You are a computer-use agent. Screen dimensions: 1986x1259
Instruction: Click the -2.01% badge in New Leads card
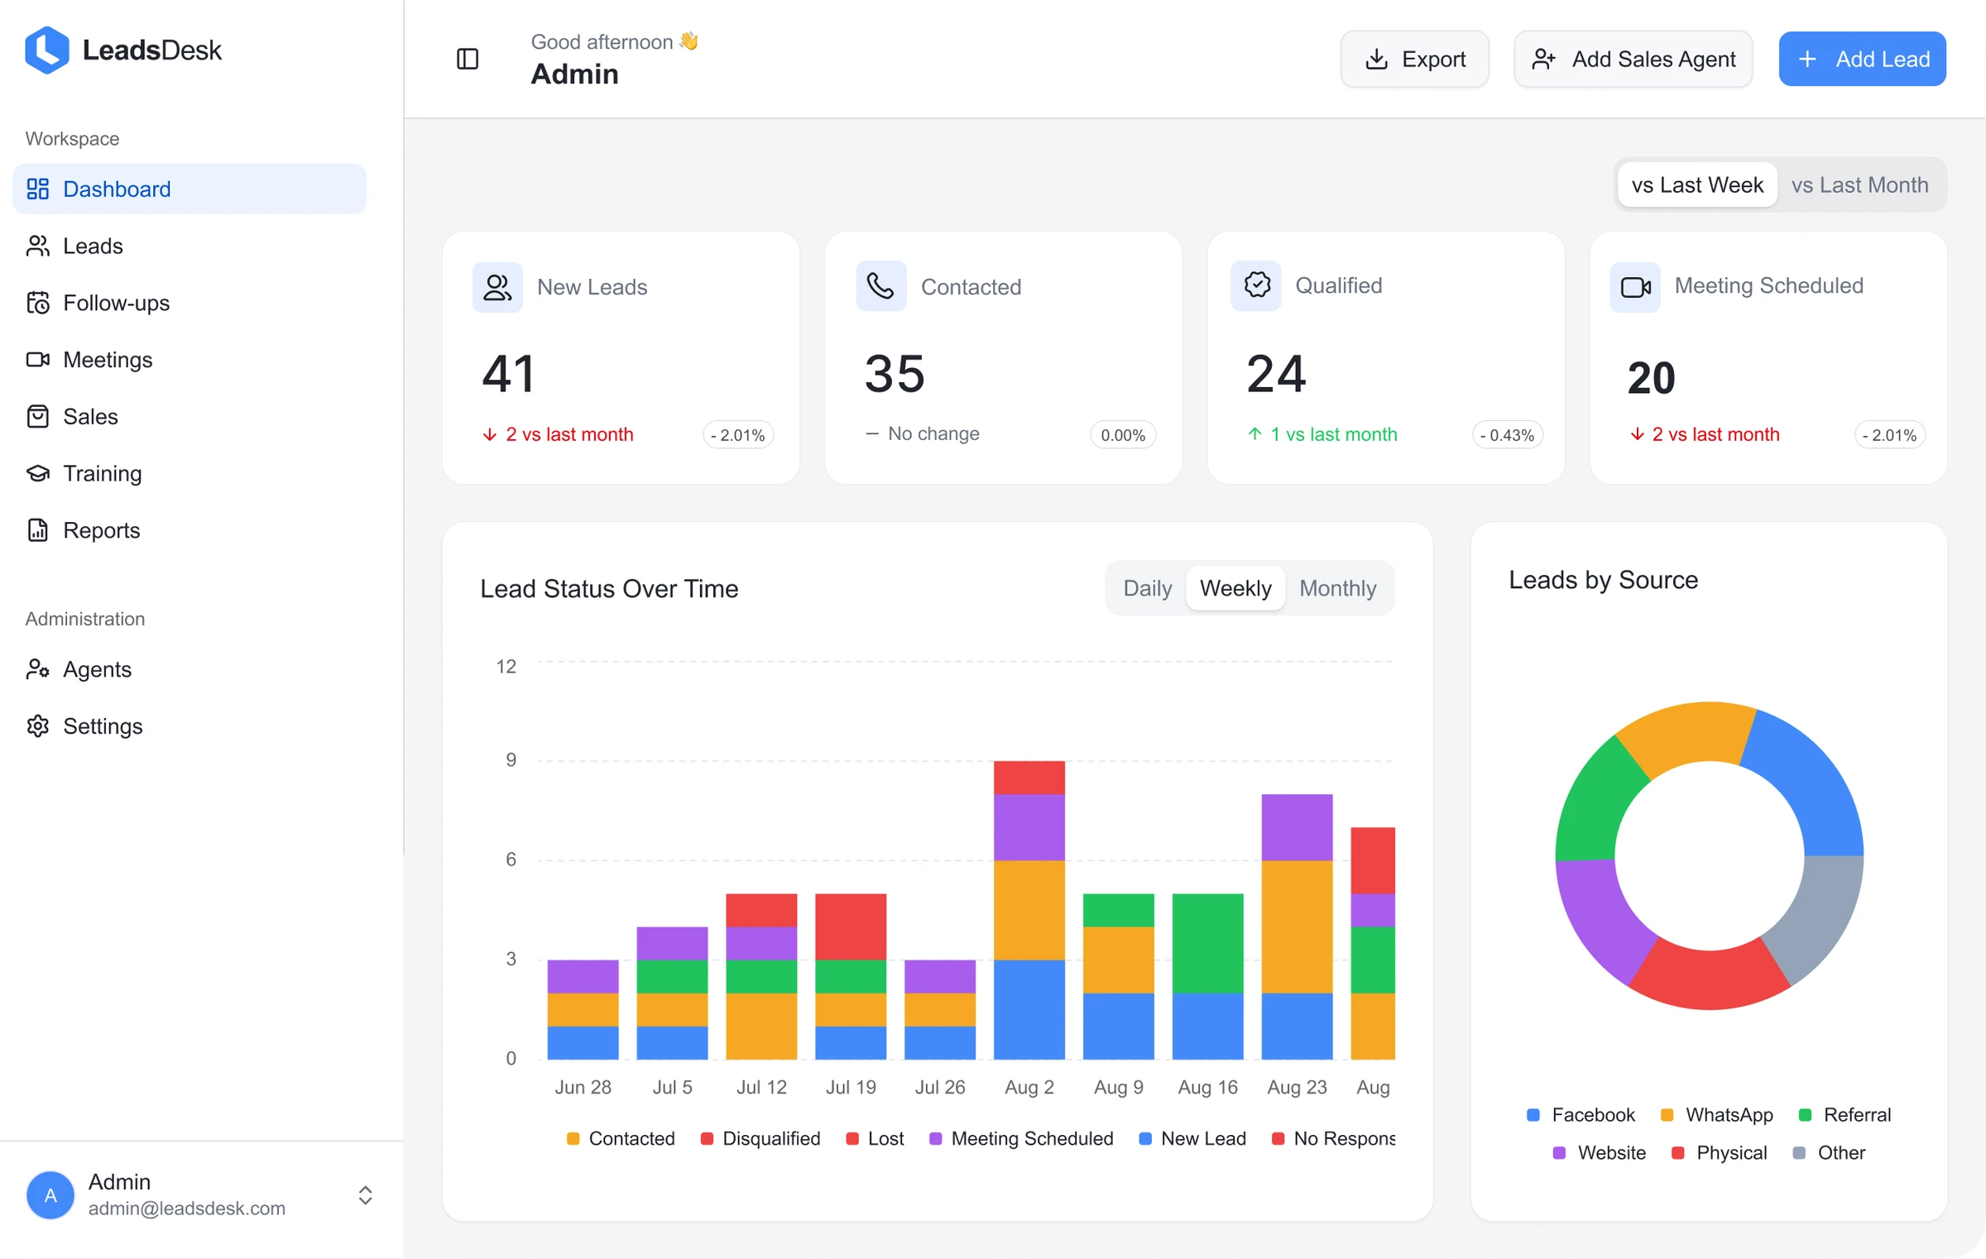738,435
